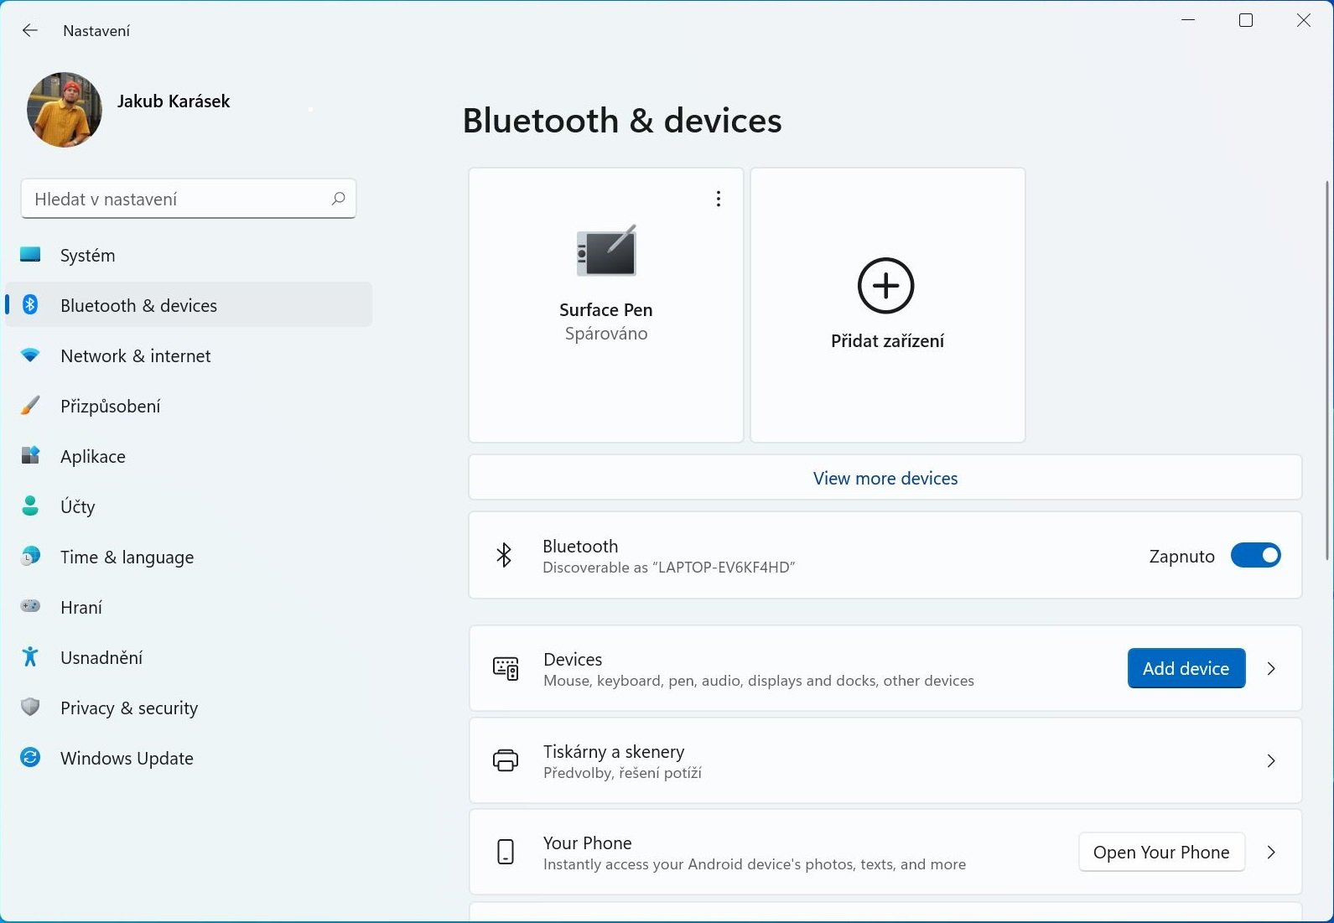Image resolution: width=1334 pixels, height=923 pixels.
Task: Select the Network & internet wifi icon
Action: (x=30, y=355)
